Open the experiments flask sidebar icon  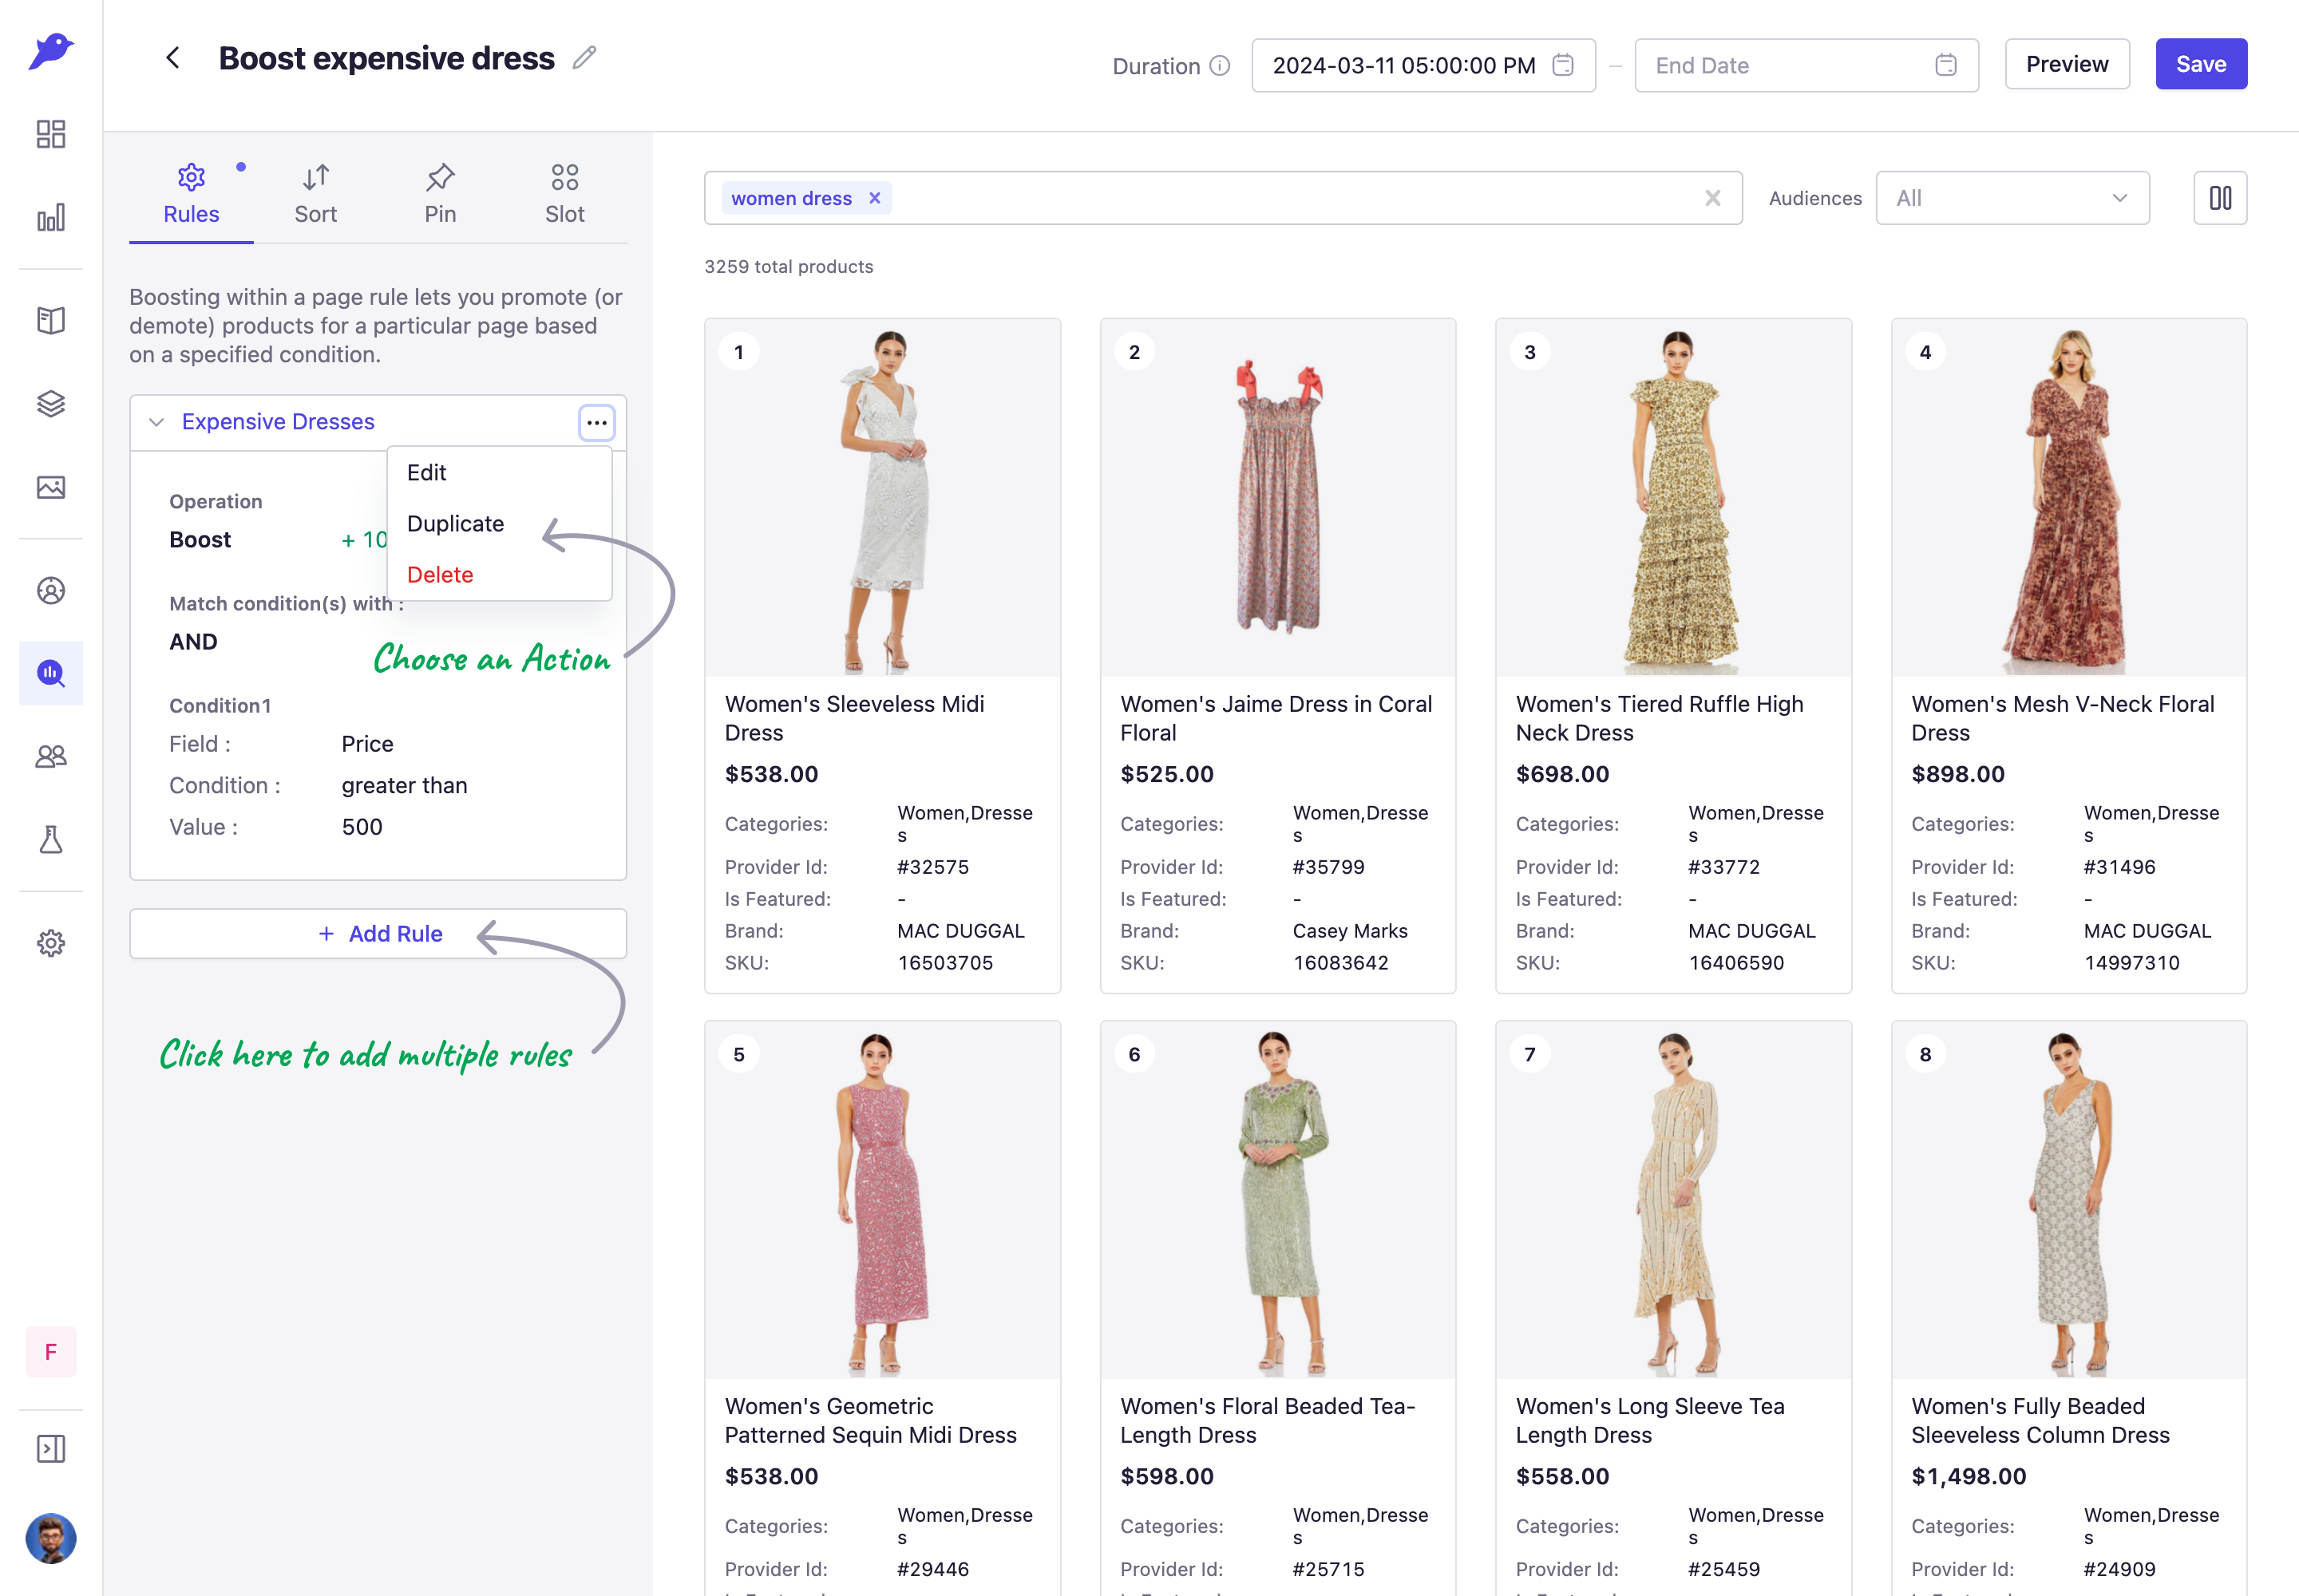[51, 840]
